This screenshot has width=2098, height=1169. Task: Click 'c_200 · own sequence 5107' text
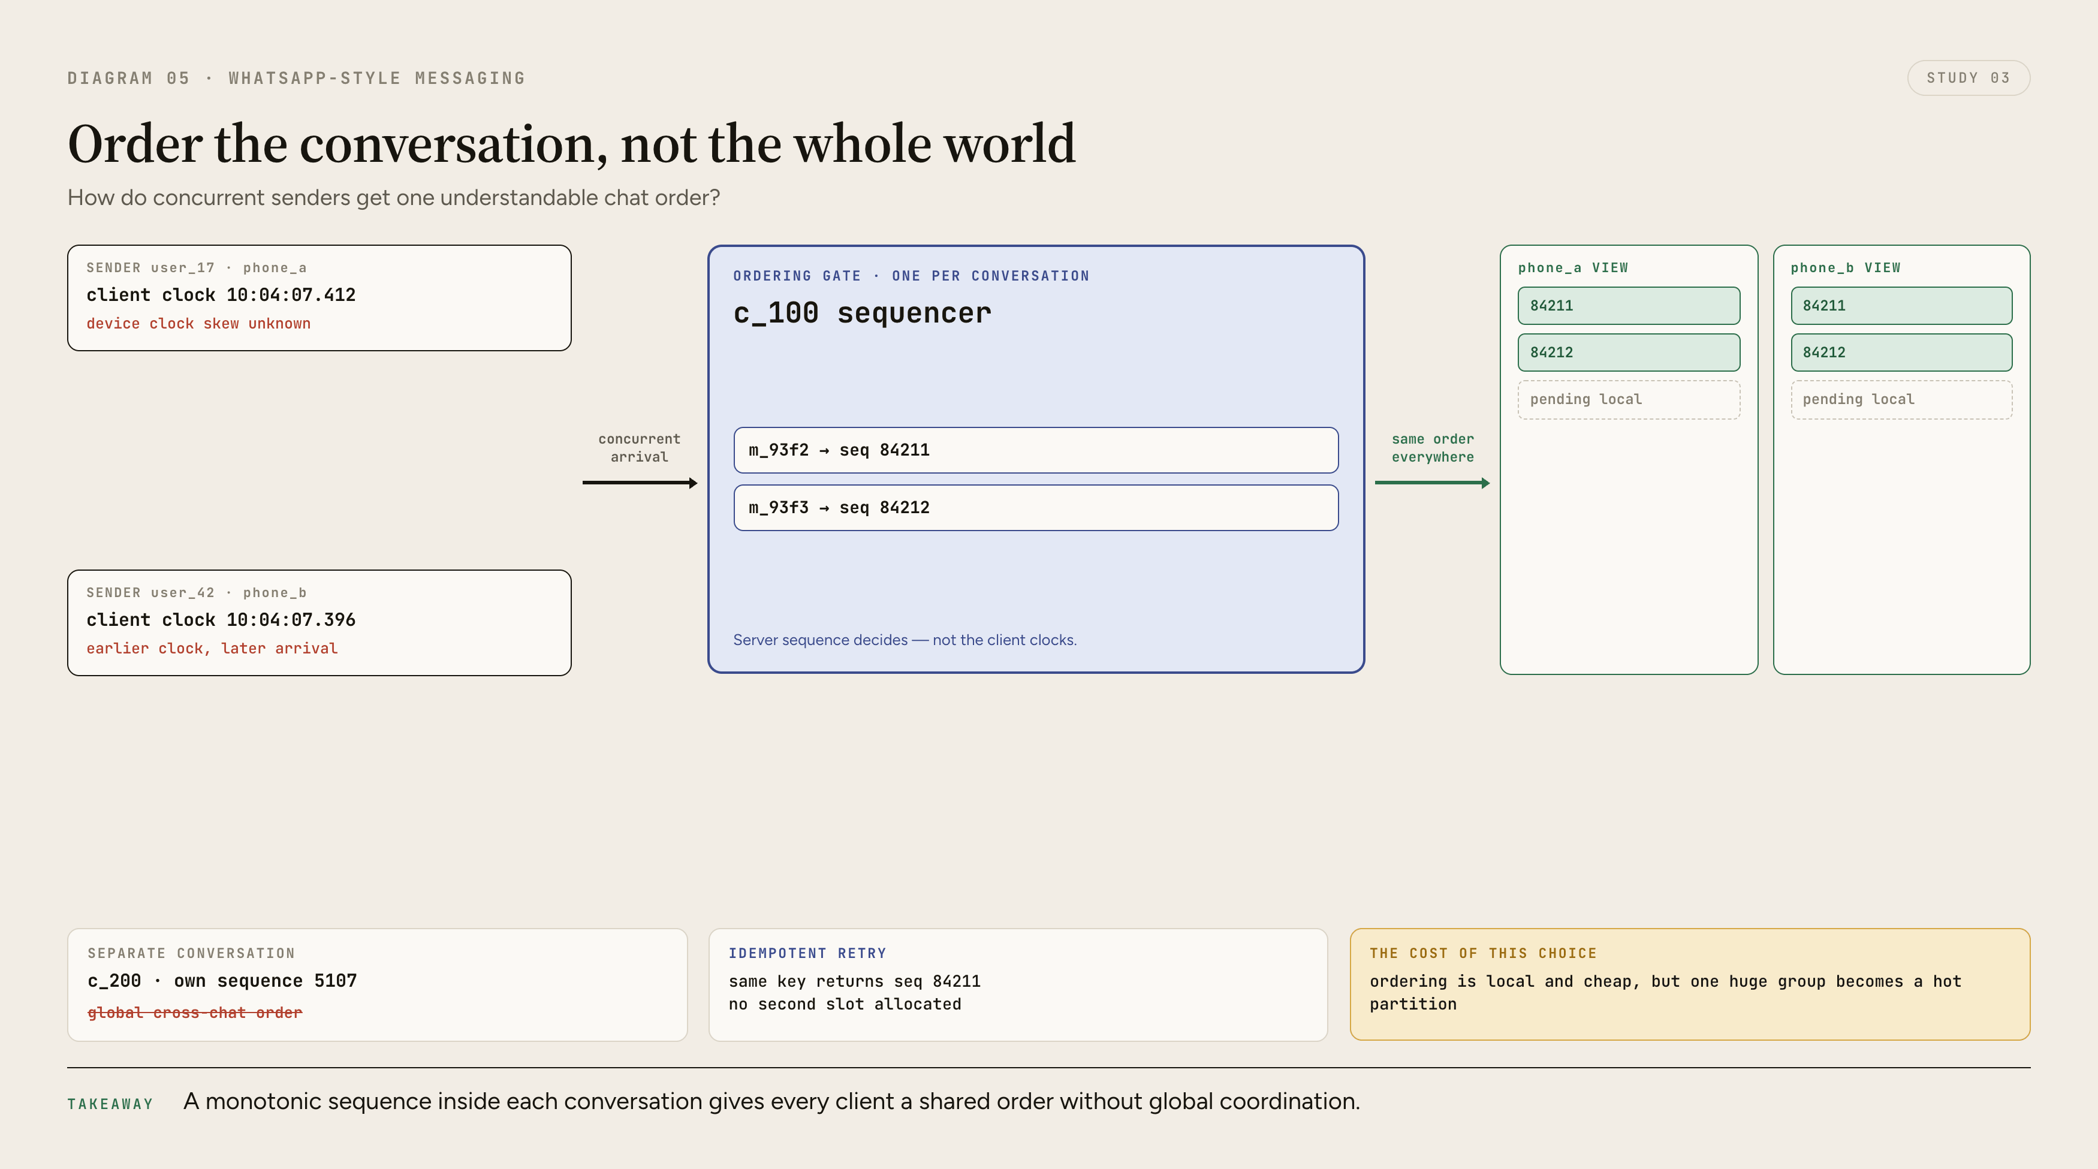click(x=222, y=981)
